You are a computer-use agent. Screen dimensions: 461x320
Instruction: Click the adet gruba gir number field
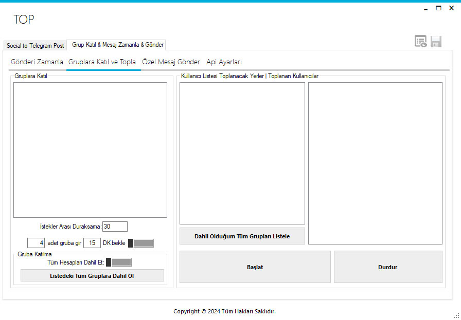click(36, 243)
